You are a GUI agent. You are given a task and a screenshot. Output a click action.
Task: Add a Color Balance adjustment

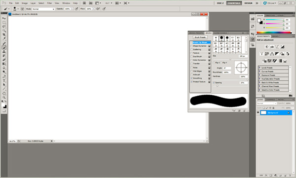[x=272, y=54]
